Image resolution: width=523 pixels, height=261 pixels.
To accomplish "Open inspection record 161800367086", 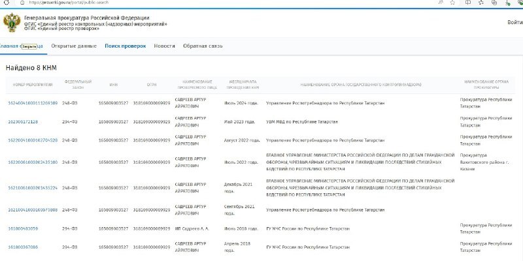I will [x=23, y=247].
